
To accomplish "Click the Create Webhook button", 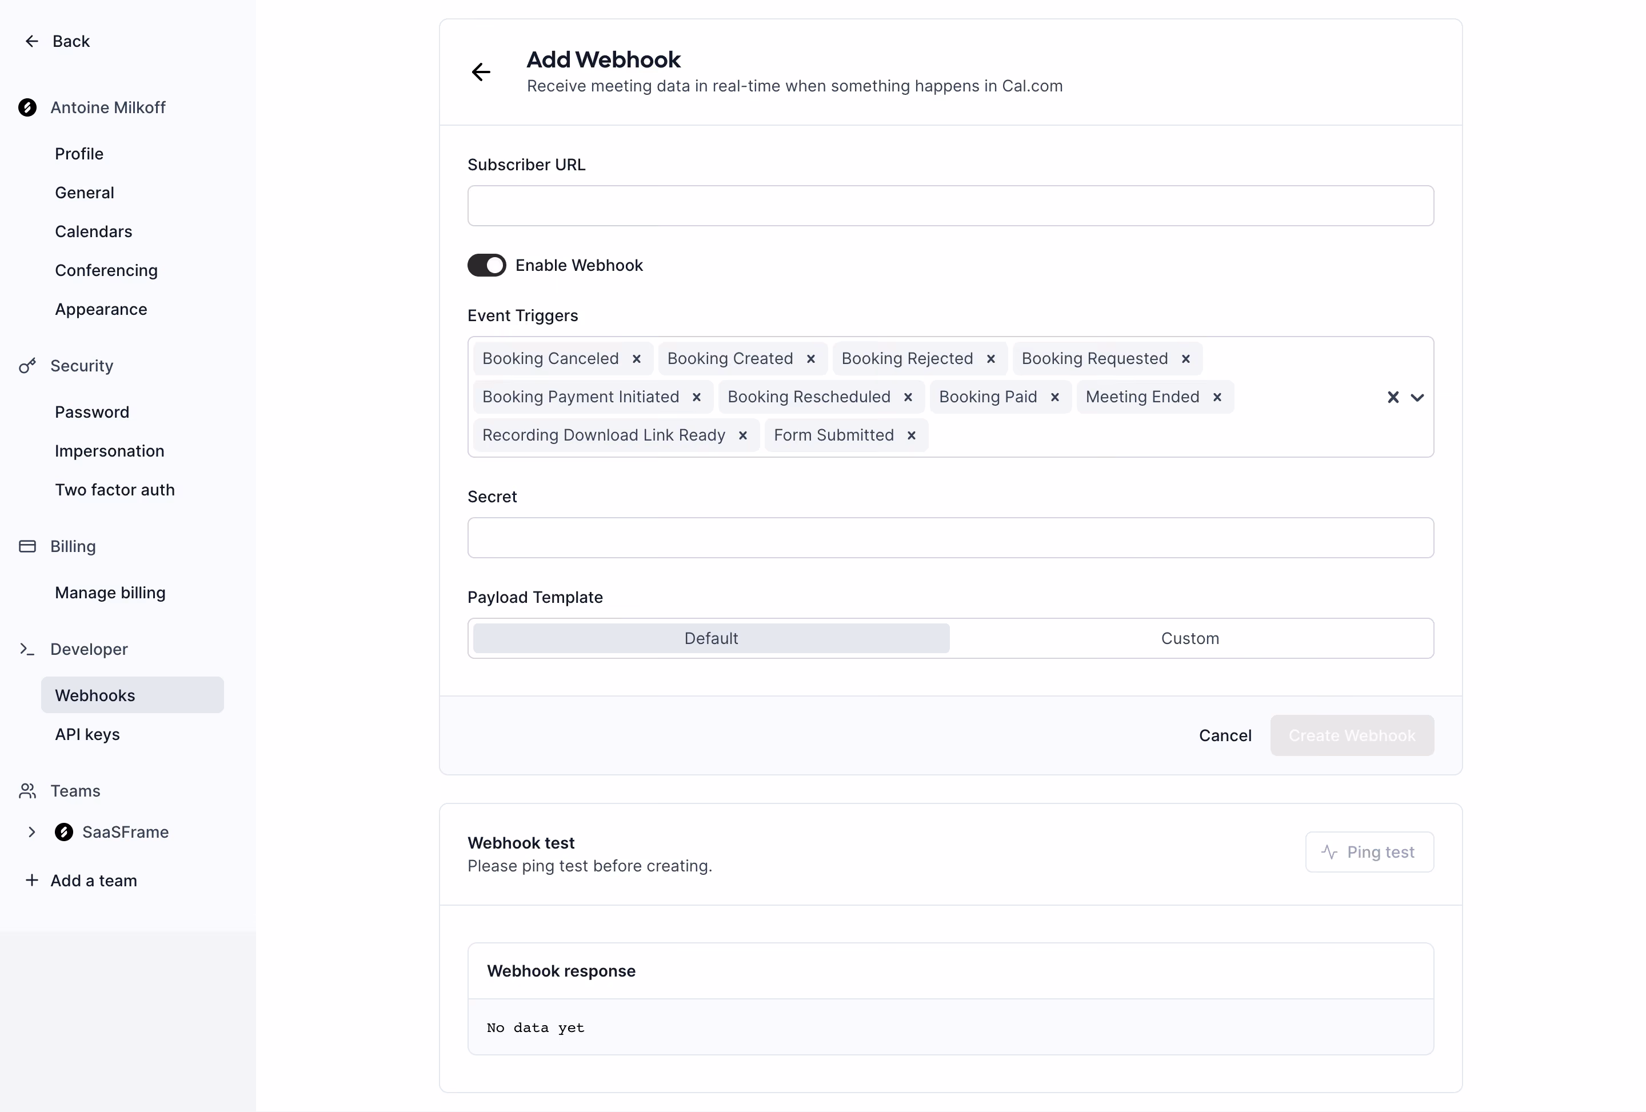I will pyautogui.click(x=1352, y=736).
